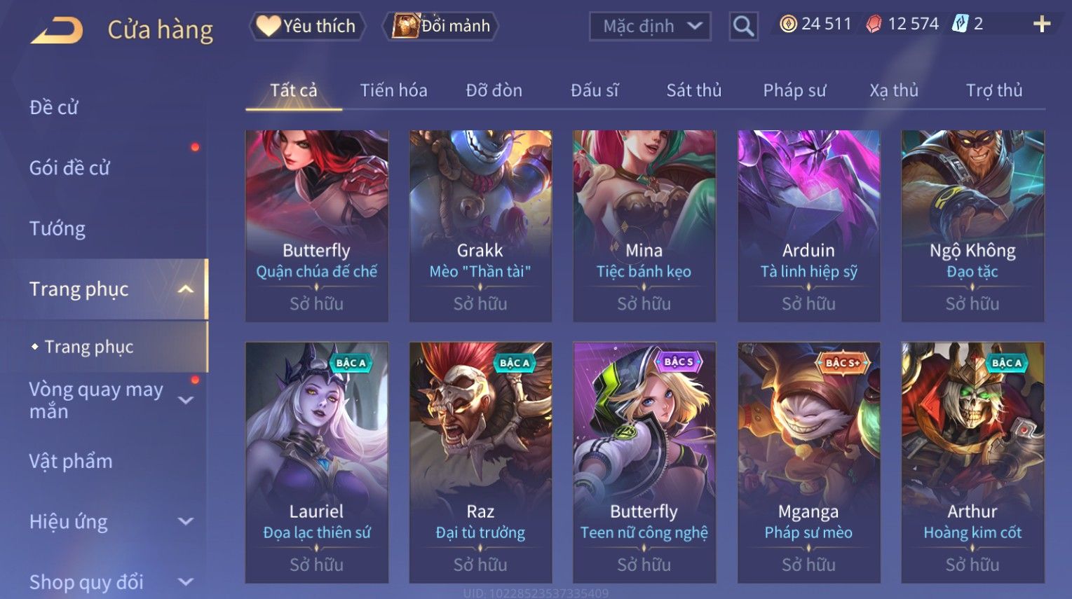The width and height of the screenshot is (1072, 599).
Task: Tap the blue voucher ticket icon
Action: point(959,25)
